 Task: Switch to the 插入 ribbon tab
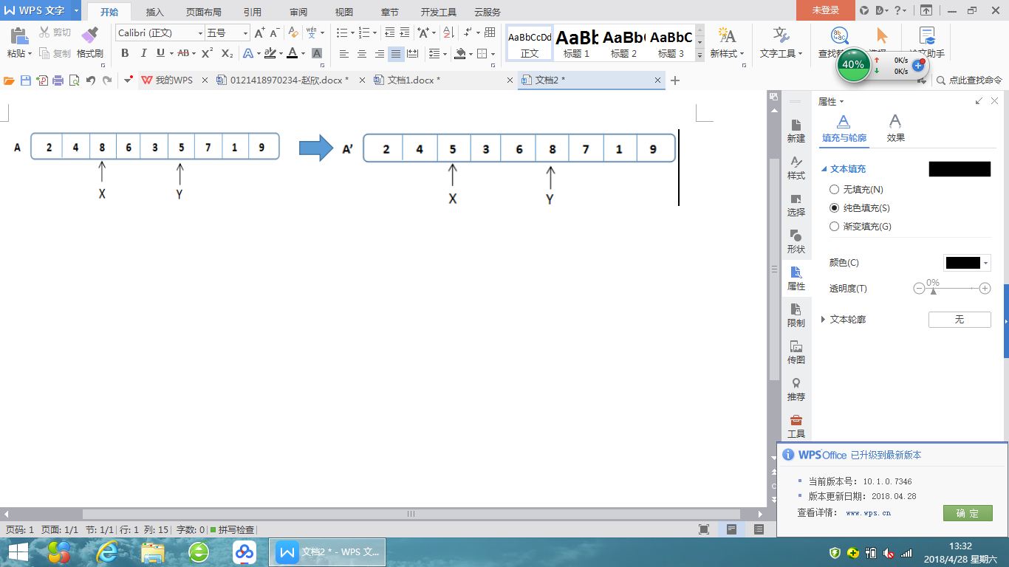click(155, 12)
